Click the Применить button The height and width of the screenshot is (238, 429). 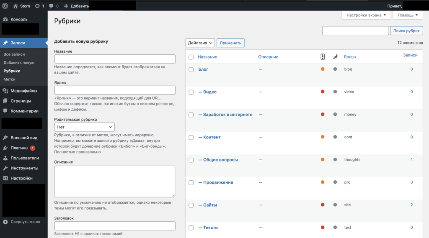point(230,43)
